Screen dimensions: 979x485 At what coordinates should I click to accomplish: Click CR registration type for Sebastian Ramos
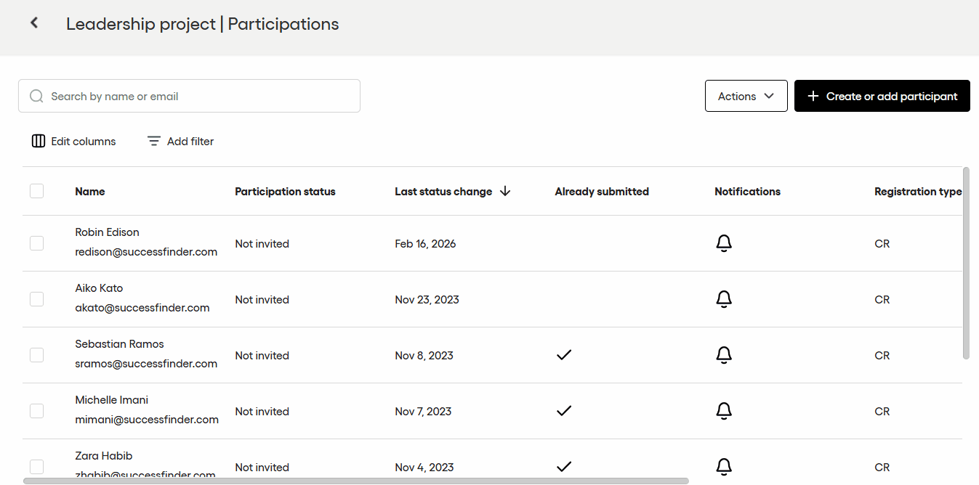coord(882,356)
